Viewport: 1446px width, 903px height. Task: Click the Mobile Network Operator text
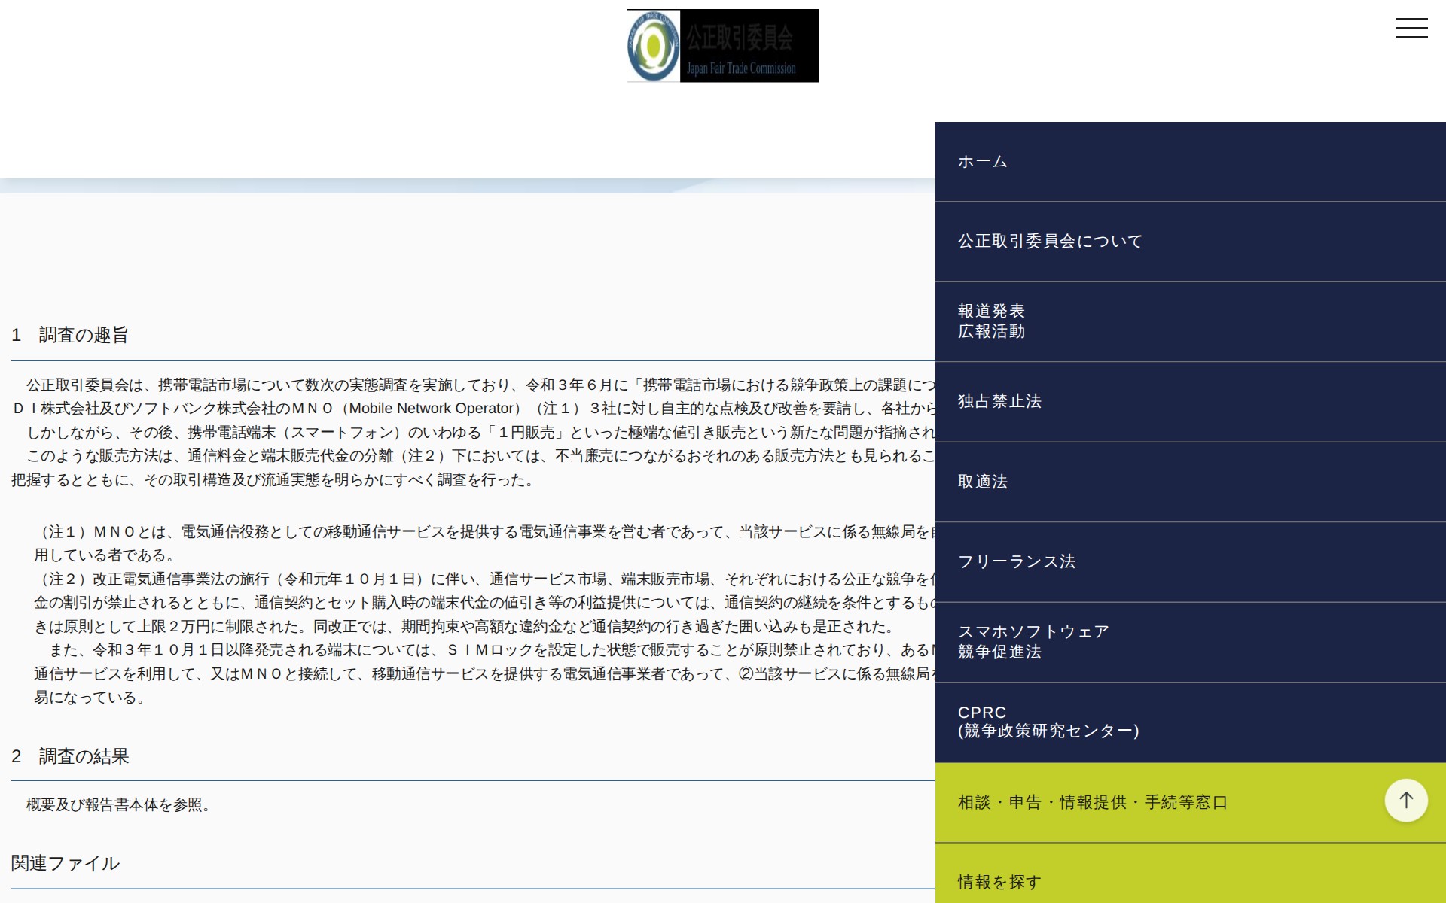tap(431, 409)
